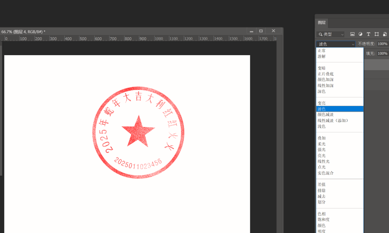Open the 类型 layer filter dropdown
The width and height of the screenshot is (389, 233).
[331, 34]
